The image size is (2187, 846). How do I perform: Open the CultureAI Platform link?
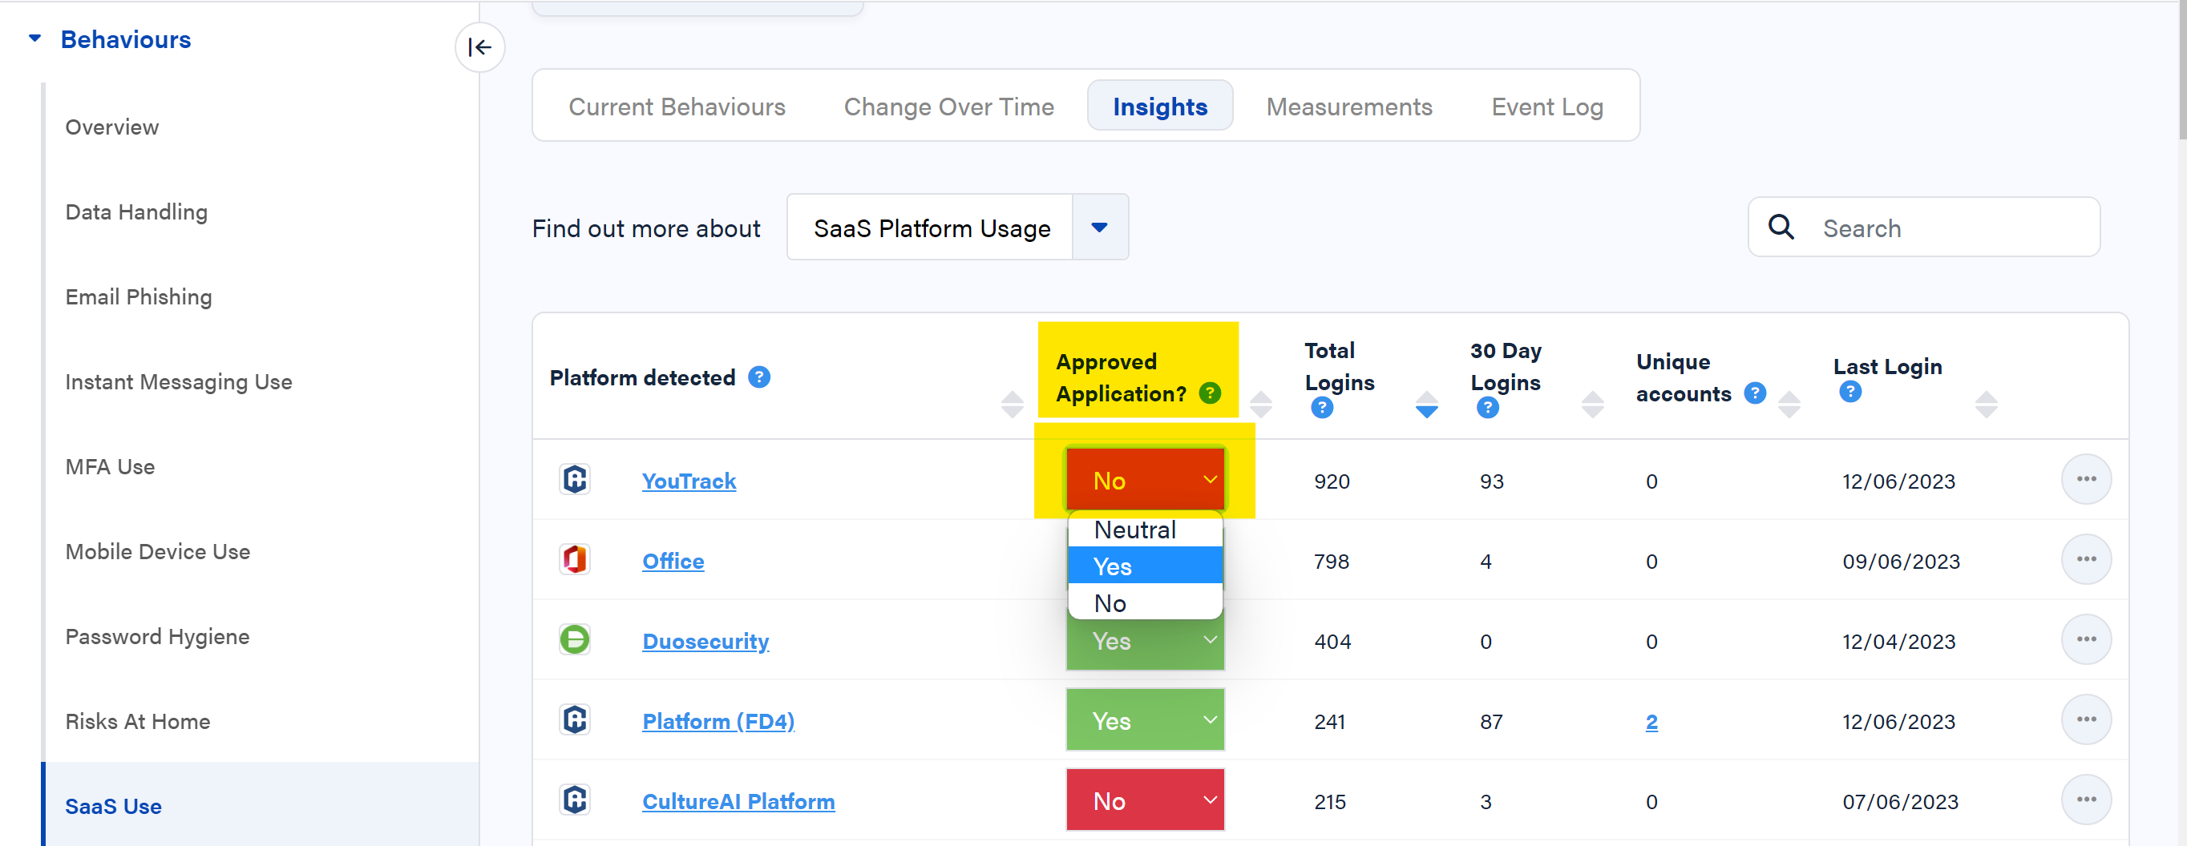coord(738,801)
